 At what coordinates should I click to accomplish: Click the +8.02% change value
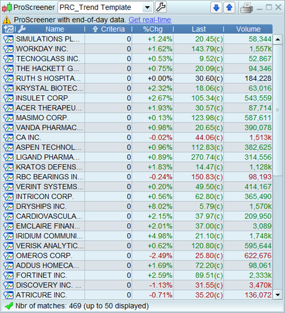click(160, 206)
